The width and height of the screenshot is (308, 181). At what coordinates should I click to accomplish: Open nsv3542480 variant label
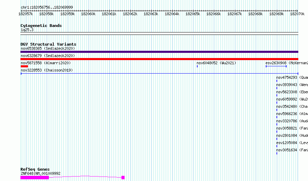(292, 106)
